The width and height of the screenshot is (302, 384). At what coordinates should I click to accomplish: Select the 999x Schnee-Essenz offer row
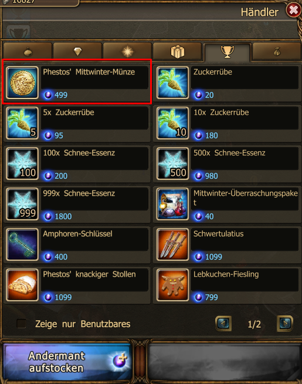click(77, 204)
